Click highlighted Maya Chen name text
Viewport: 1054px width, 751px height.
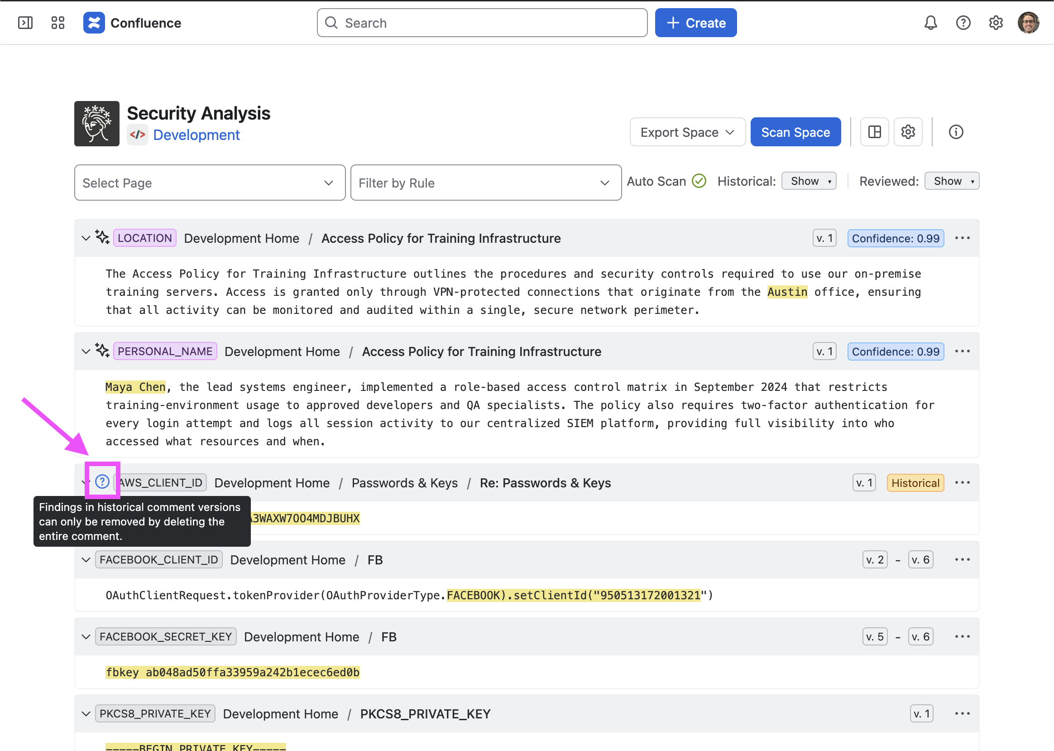pos(135,387)
